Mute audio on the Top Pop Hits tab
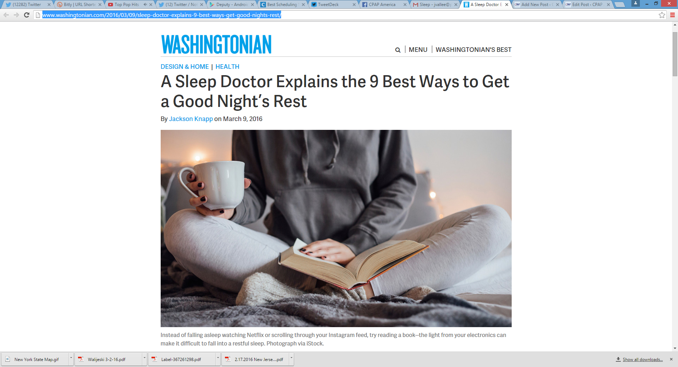678x367 pixels. coord(145,5)
